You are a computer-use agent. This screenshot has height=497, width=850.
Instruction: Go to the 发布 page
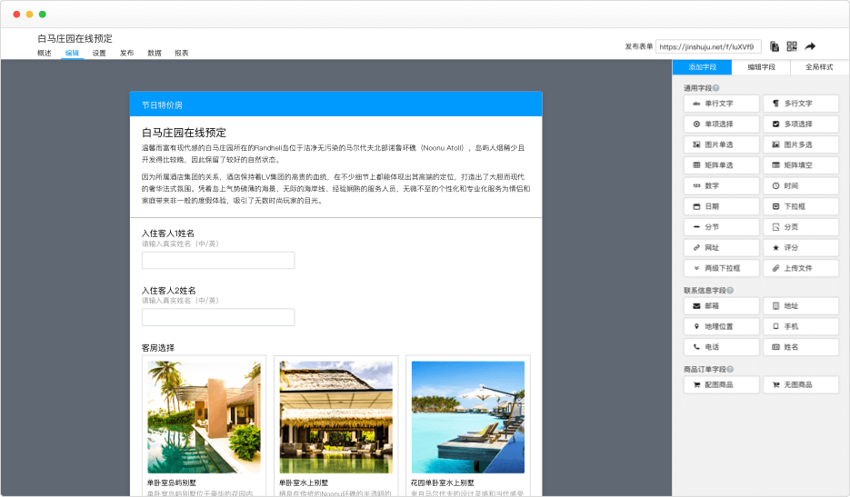[126, 54]
